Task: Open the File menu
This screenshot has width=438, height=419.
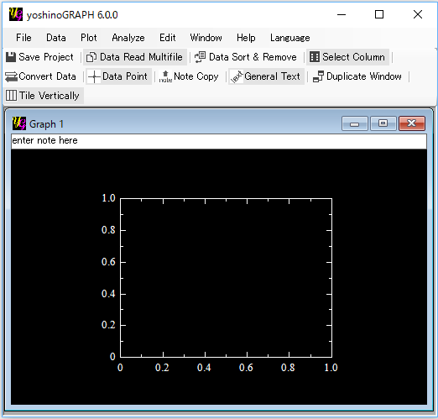Action: (x=23, y=38)
